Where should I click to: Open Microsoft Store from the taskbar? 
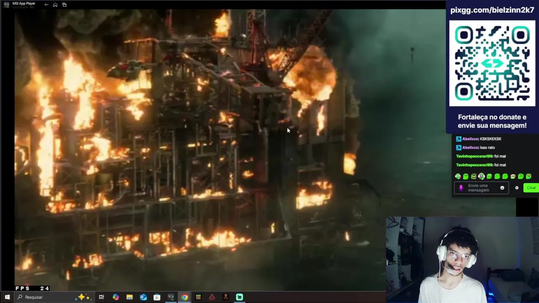[x=157, y=297]
